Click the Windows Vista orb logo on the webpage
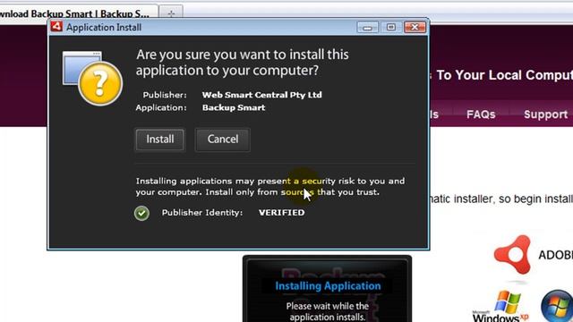 pos(557,306)
